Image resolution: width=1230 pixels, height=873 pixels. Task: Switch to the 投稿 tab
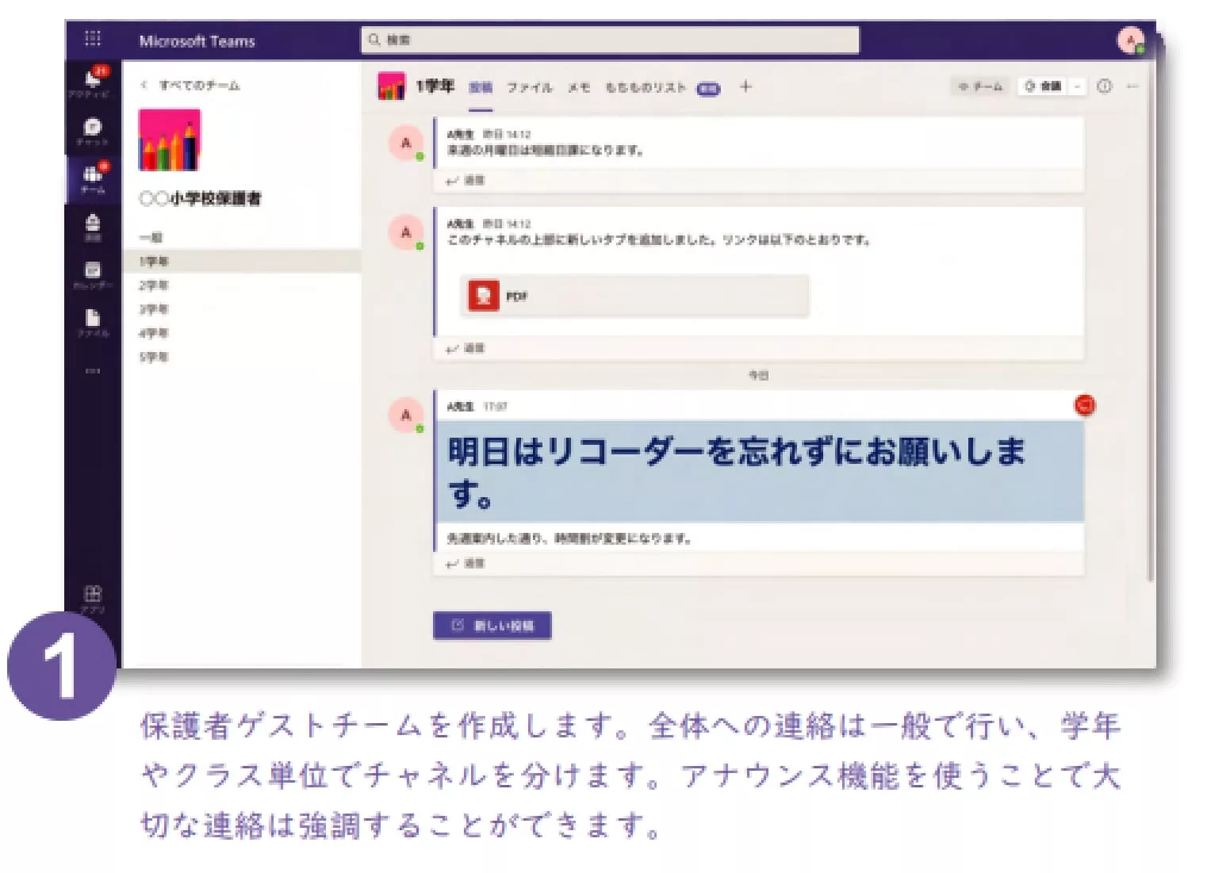(x=481, y=87)
